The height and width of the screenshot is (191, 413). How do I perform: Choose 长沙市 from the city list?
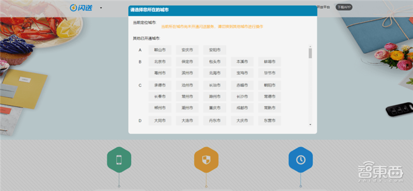[242, 97]
